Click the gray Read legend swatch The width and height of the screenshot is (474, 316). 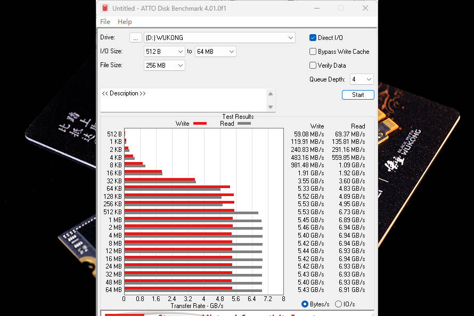point(244,124)
